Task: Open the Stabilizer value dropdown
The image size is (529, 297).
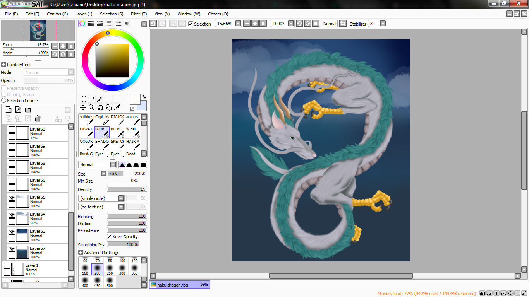Action: 383,24
